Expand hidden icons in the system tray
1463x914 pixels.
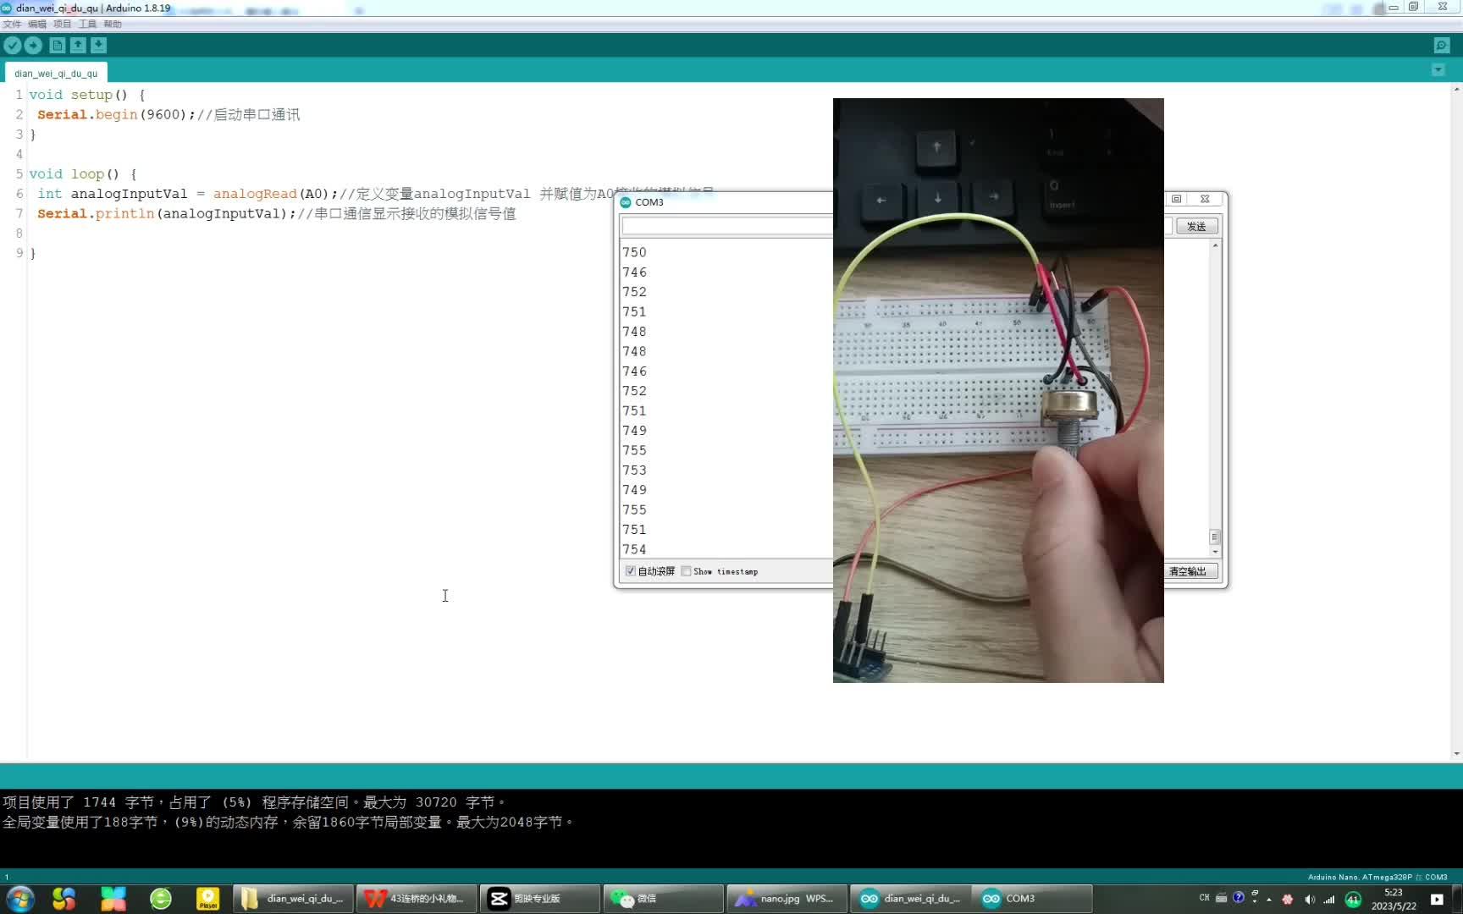pos(1269,900)
